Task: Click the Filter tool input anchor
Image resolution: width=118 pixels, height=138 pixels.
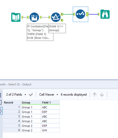Action: (x=49, y=17)
